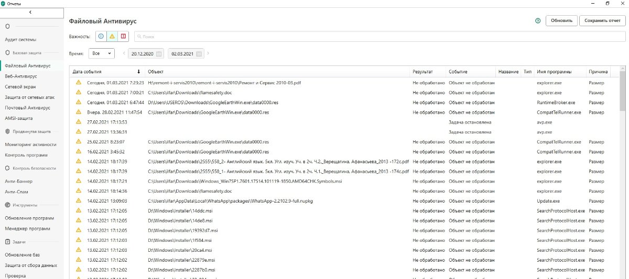Click warning icon of 7:00:21 event row
Image resolution: width=629 pixels, height=279 pixels.
79,93
